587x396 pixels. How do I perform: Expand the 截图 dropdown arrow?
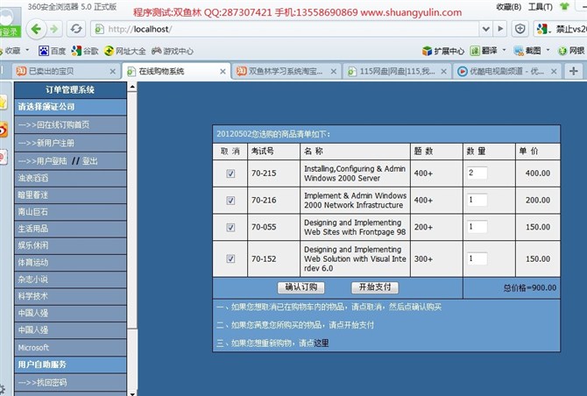pos(548,50)
